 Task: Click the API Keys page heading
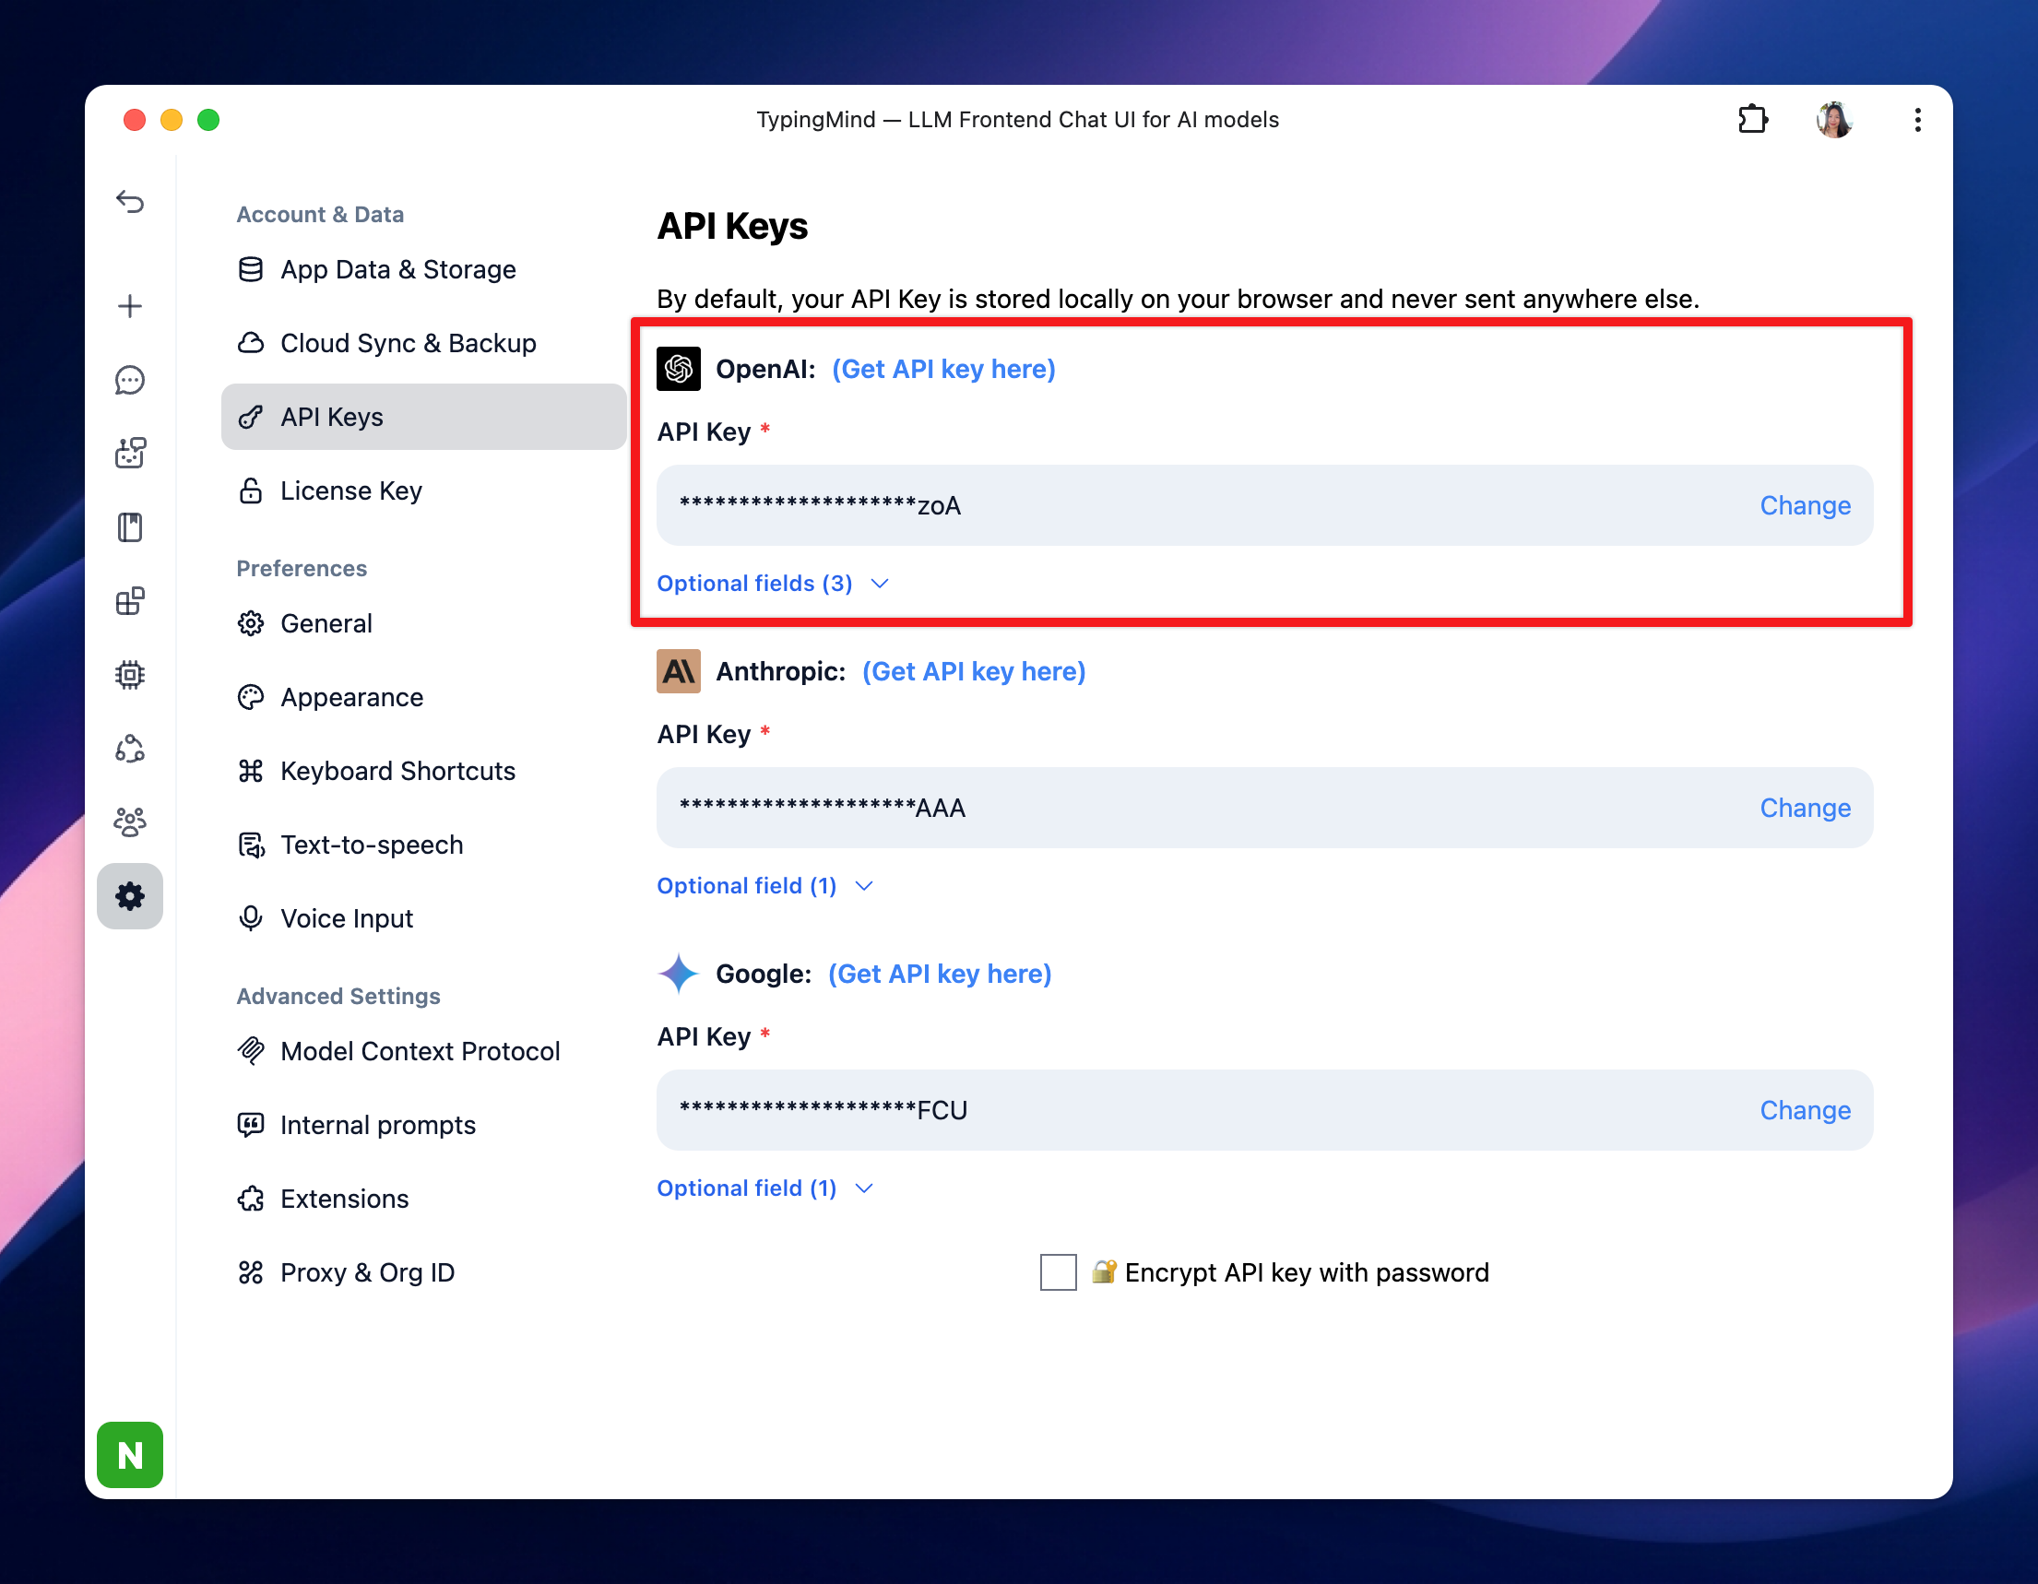pos(732,226)
